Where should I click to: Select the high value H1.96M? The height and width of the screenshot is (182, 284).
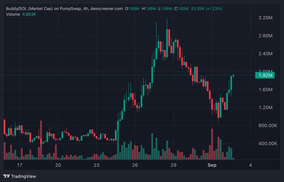(149, 9)
